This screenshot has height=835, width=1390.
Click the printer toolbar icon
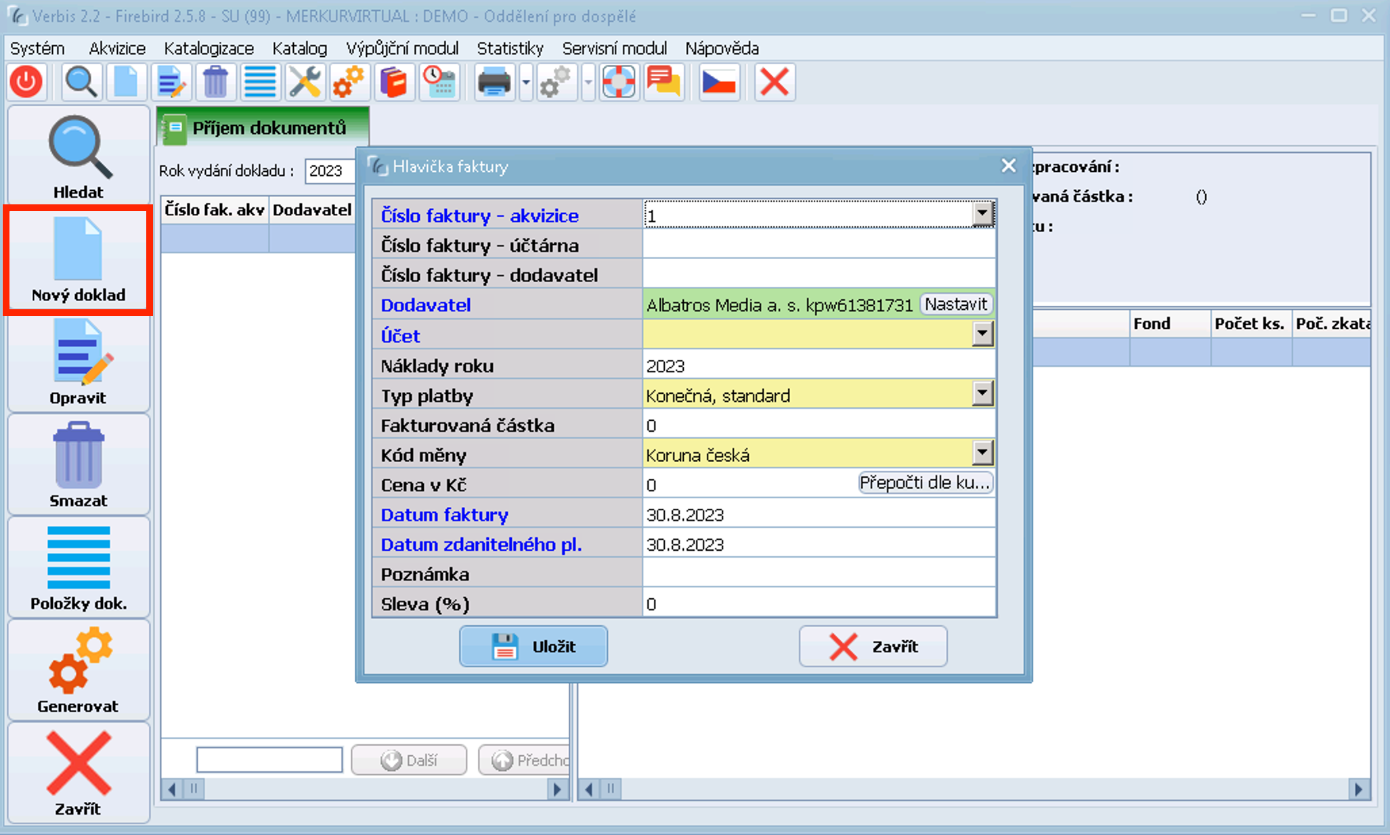click(x=494, y=83)
